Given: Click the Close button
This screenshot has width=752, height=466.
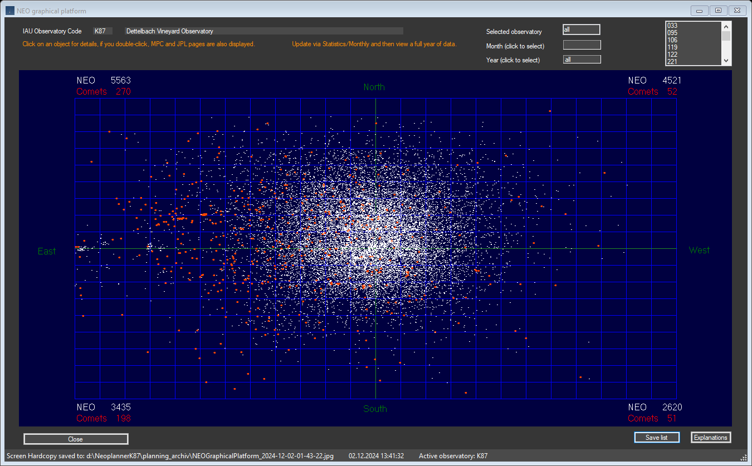Looking at the screenshot, I should pyautogui.click(x=76, y=439).
